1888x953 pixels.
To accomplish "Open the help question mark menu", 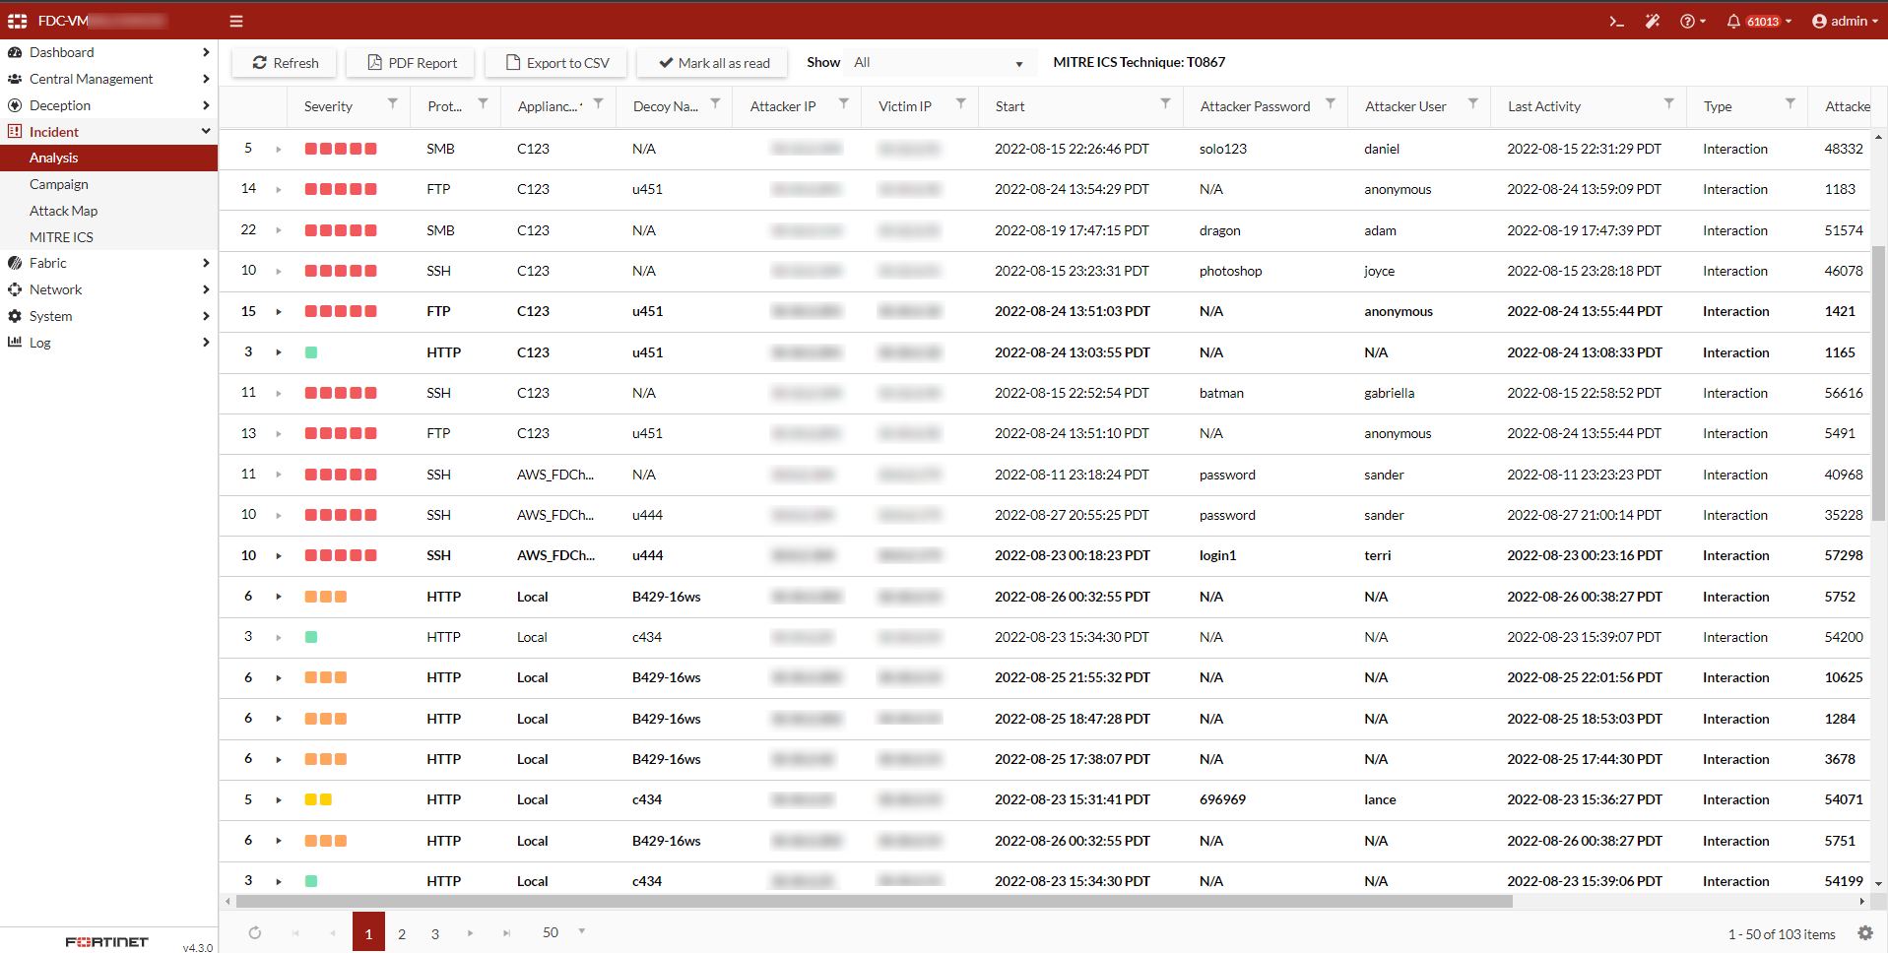I will (1693, 21).
